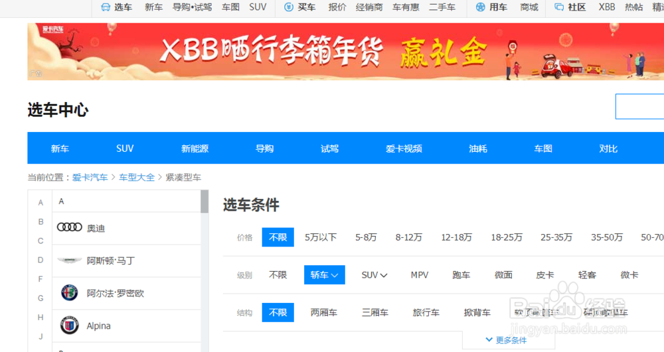
Task: Click 导购•试驾 in top navigation
Action: pos(193,7)
